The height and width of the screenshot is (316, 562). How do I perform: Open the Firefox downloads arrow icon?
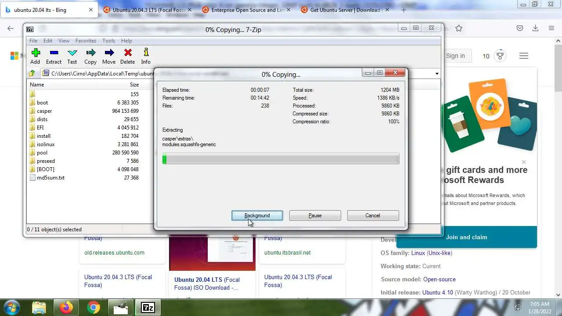(x=536, y=28)
